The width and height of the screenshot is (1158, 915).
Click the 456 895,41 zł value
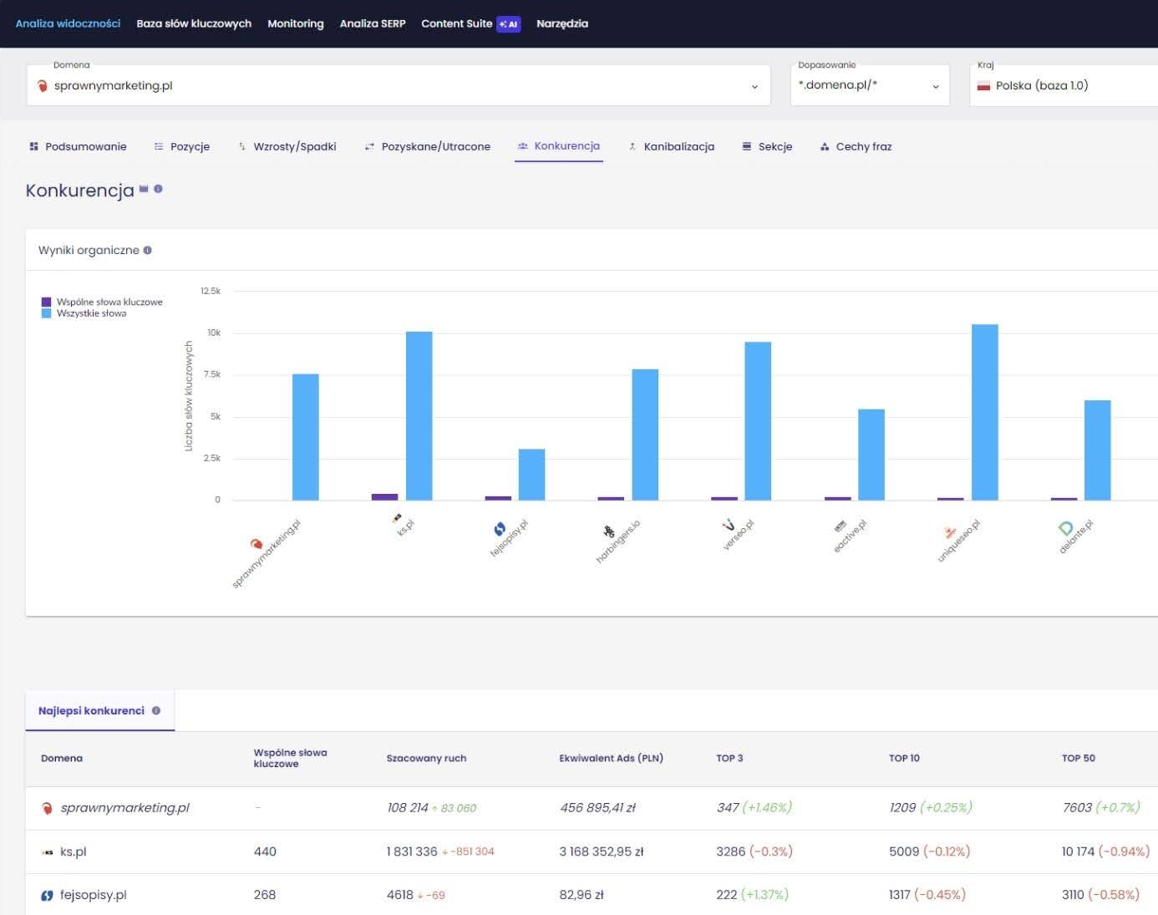(598, 808)
